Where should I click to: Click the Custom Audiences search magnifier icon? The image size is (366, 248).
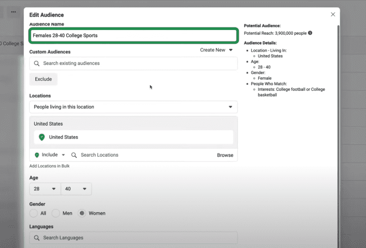point(37,63)
